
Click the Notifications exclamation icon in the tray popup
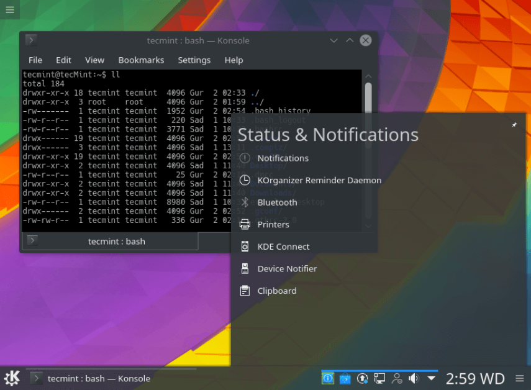point(245,158)
